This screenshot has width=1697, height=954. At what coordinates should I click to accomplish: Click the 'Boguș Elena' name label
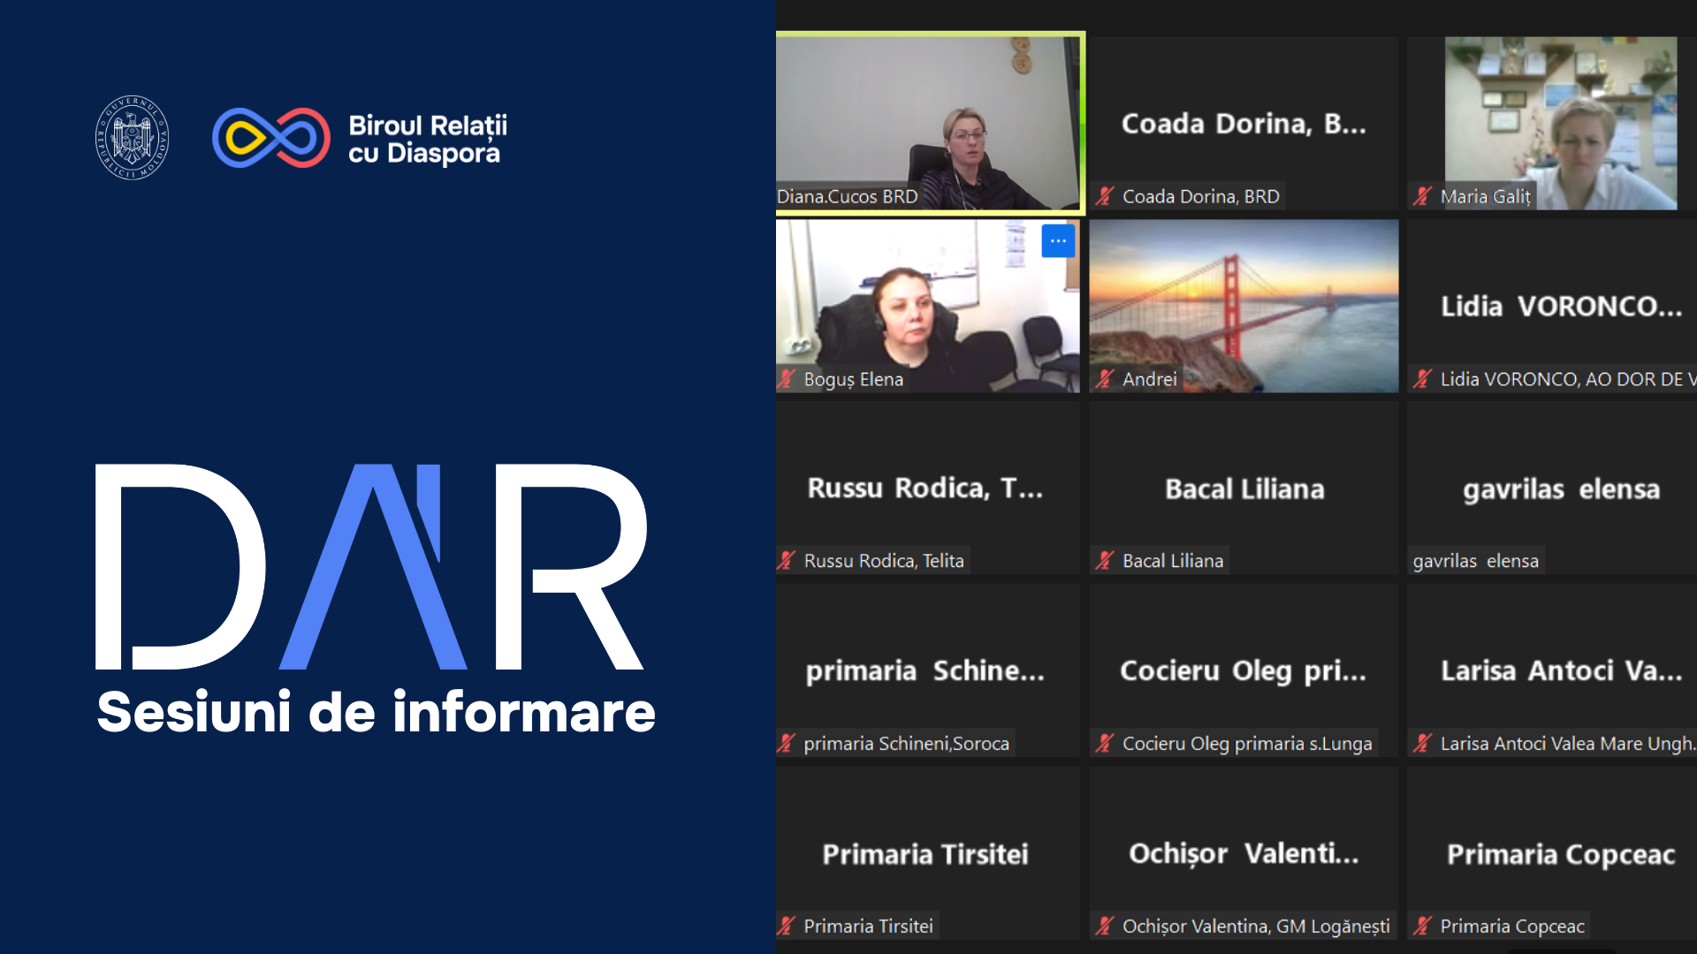pyautogui.click(x=854, y=379)
